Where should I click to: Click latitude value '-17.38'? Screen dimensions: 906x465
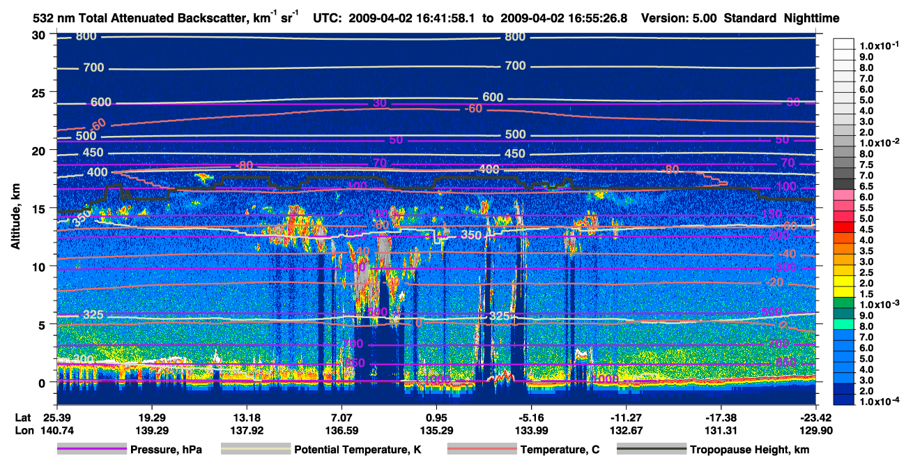coord(721,417)
